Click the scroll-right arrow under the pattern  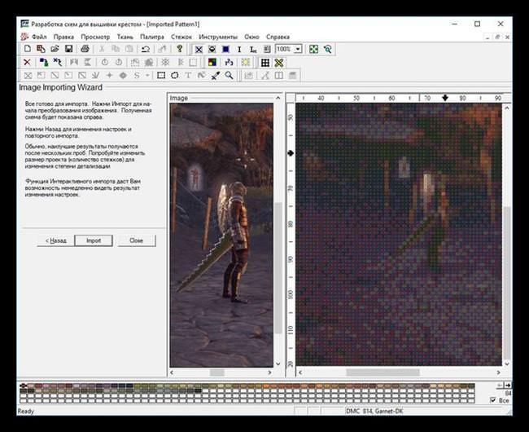(x=499, y=372)
